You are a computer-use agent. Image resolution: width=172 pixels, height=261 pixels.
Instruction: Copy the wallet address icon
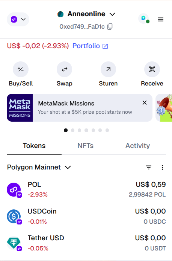click(x=110, y=27)
